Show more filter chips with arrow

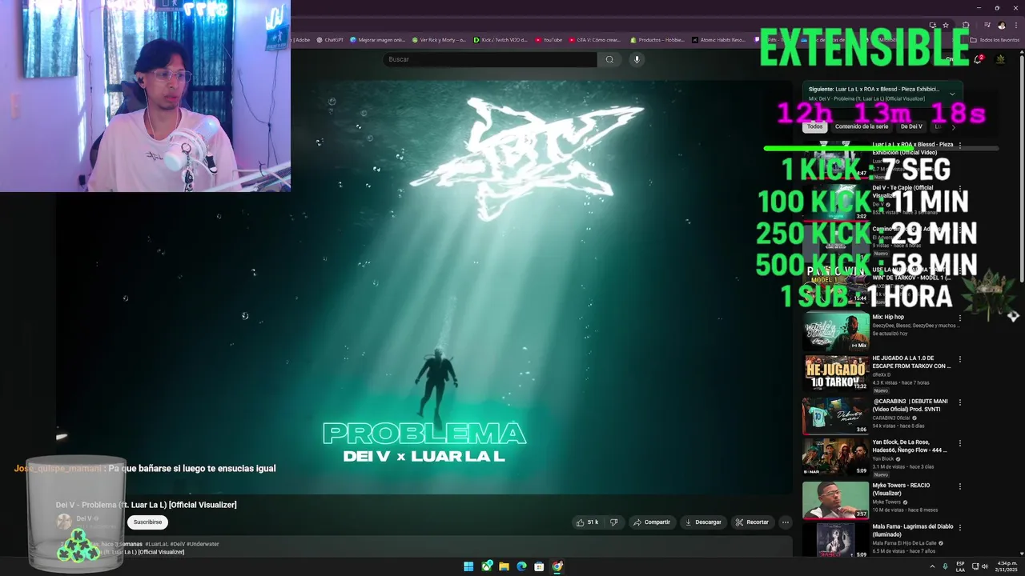[x=953, y=127]
